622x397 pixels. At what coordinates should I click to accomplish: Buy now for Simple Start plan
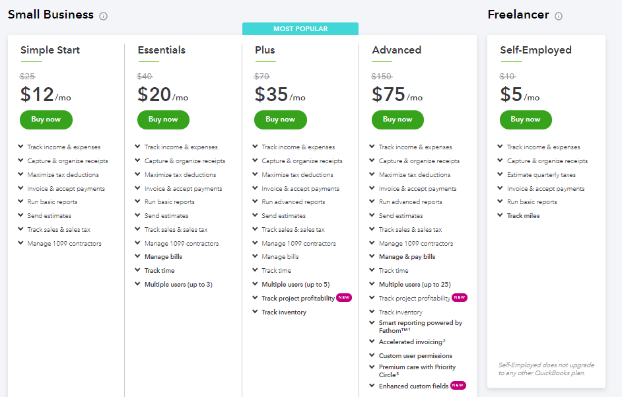[x=46, y=120]
